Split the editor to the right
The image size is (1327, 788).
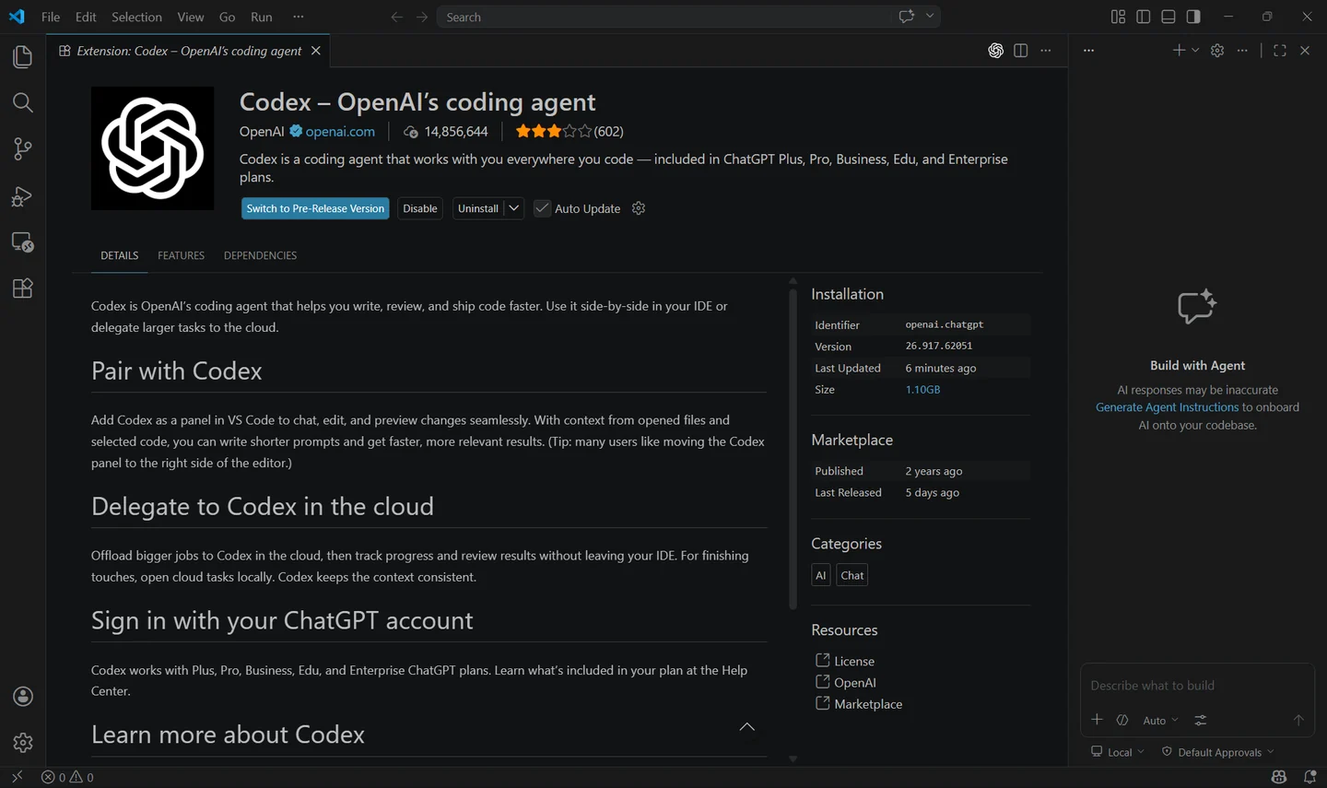click(1020, 51)
